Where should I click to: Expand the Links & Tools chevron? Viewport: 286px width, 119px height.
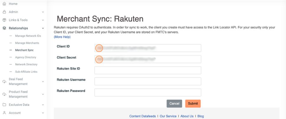pos(43,20)
